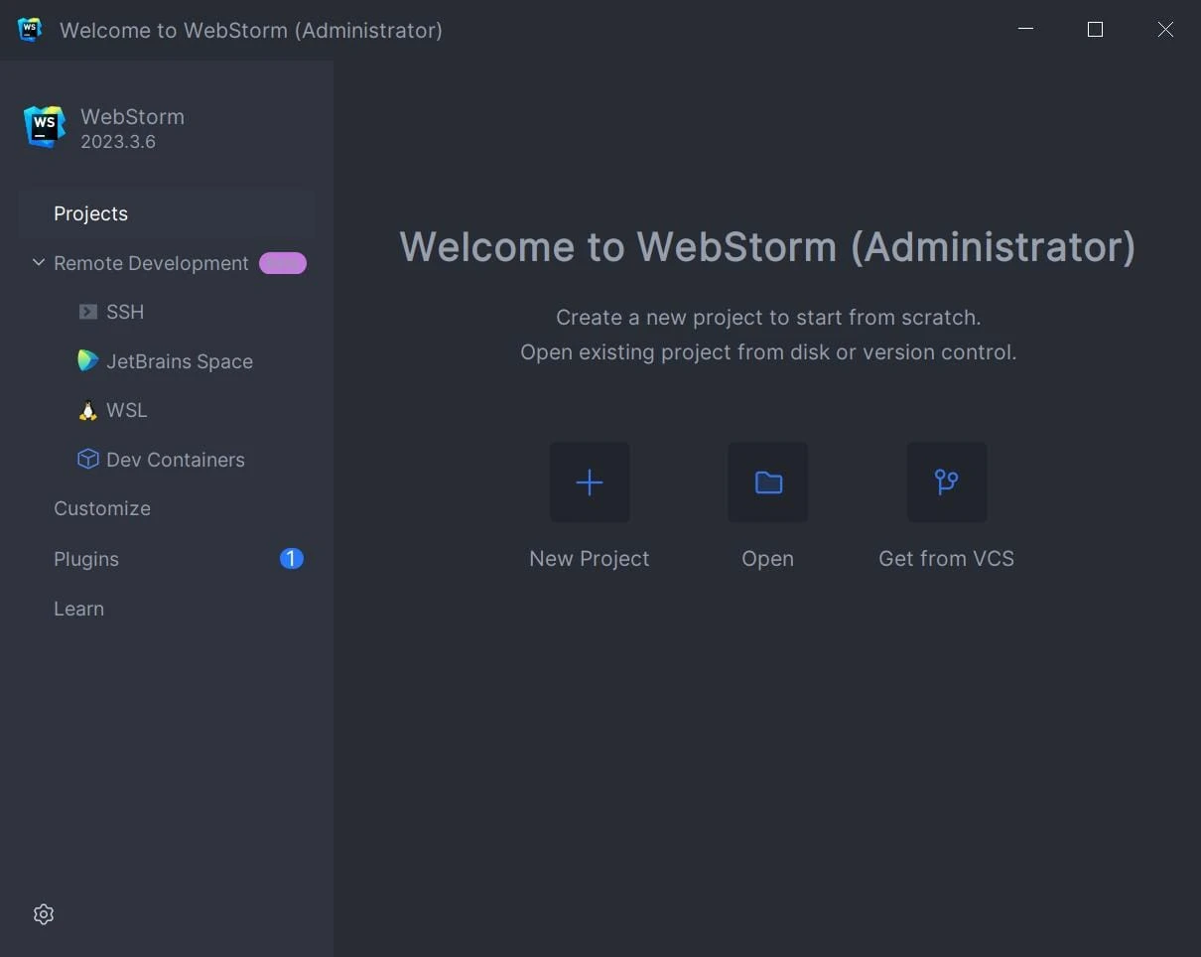Click the WS icon in the title bar
Screen dimensions: 1201x957
click(x=30, y=30)
